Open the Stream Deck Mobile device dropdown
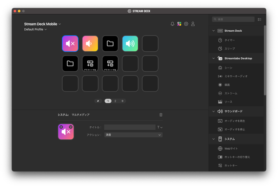 point(43,24)
